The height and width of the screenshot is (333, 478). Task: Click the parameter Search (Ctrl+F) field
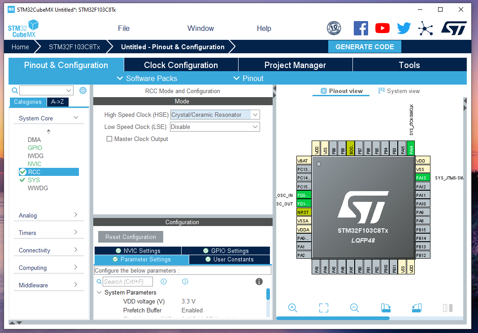click(x=128, y=282)
